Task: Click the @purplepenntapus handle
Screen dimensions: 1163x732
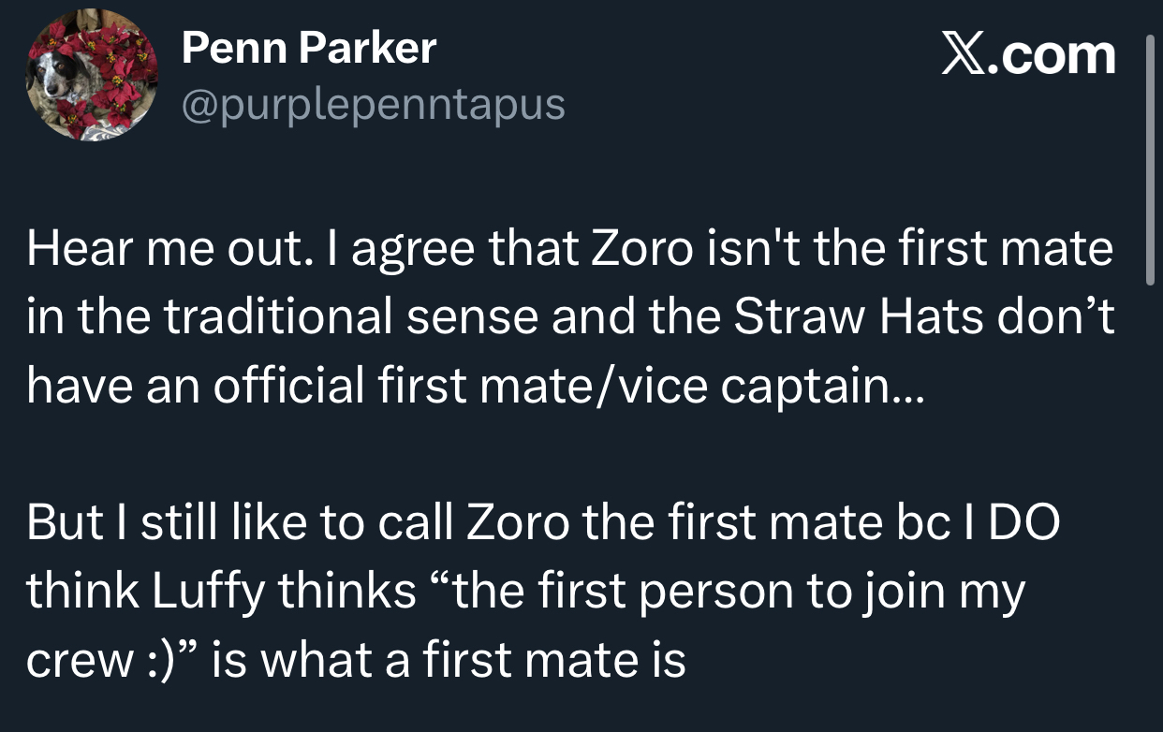Action: pos(373,105)
